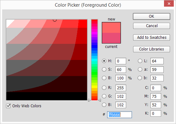The width and height of the screenshot is (176, 124).
Task: Open Color Libraries
Action: (x=151, y=49)
